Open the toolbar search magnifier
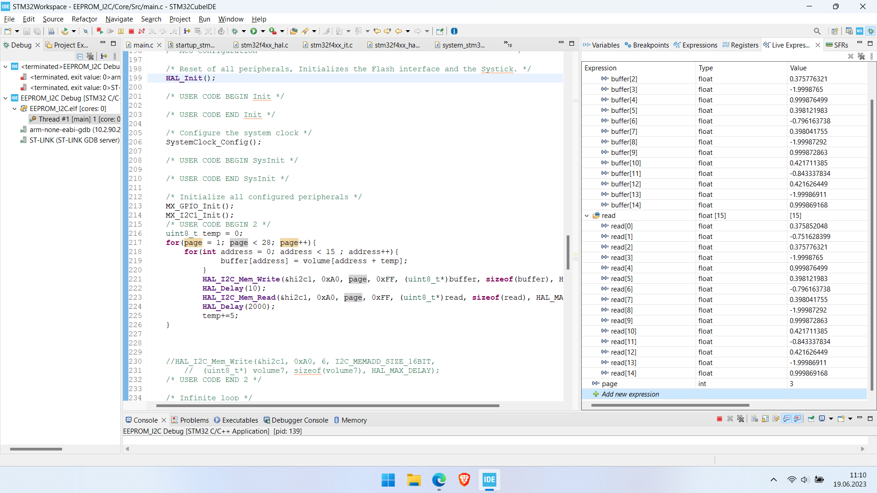Image resolution: width=877 pixels, height=493 pixels. point(817,31)
